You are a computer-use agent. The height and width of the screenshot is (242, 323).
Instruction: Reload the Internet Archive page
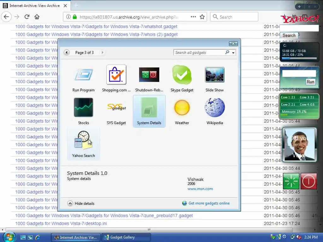click(x=27, y=17)
